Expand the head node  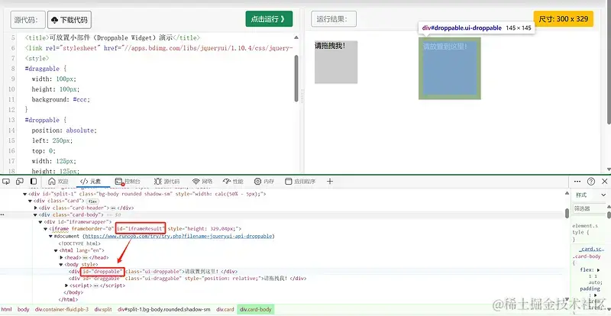point(61,257)
